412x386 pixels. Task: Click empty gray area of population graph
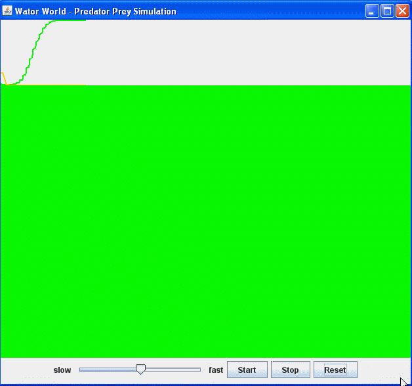point(230,53)
